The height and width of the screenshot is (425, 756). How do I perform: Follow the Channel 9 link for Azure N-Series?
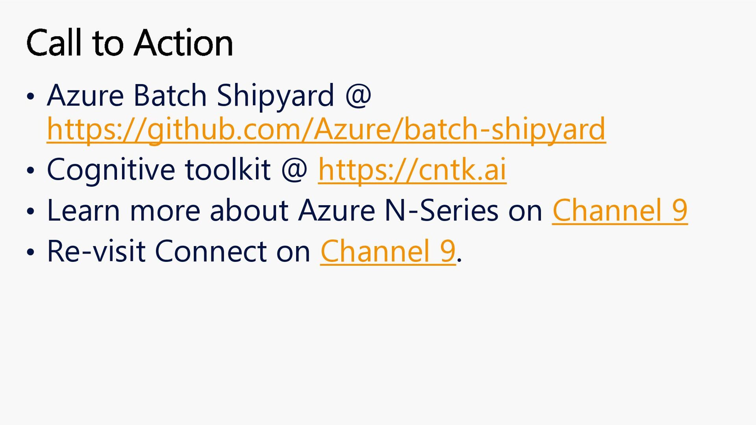pyautogui.click(x=620, y=211)
